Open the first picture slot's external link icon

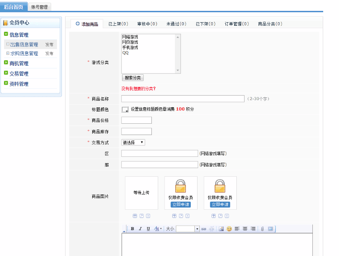click(141, 216)
